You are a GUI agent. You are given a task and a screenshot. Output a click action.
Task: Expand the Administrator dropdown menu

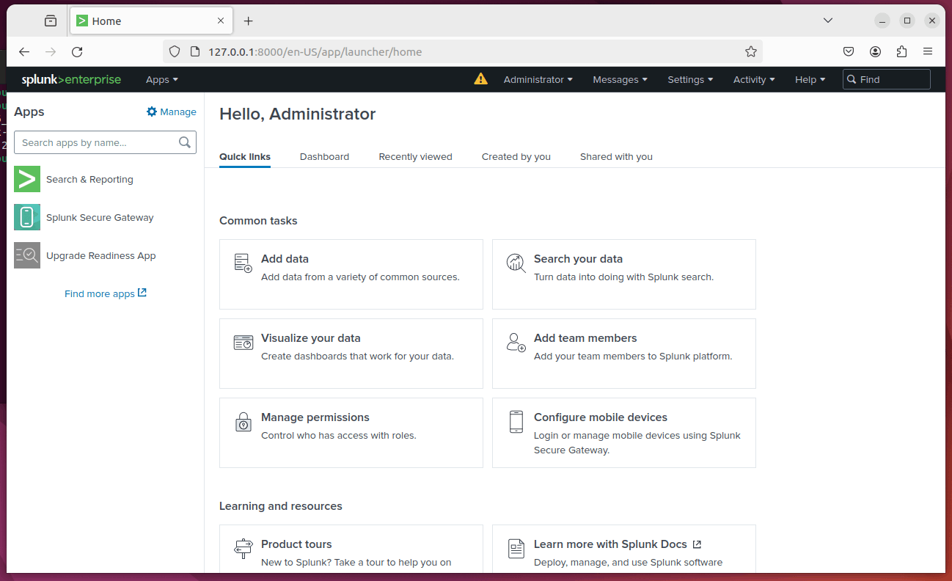pyautogui.click(x=538, y=79)
